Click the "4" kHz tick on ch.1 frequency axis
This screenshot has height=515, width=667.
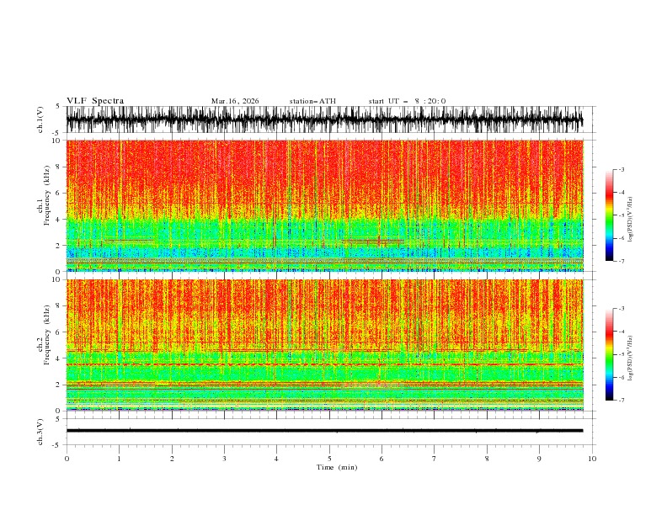click(x=58, y=220)
